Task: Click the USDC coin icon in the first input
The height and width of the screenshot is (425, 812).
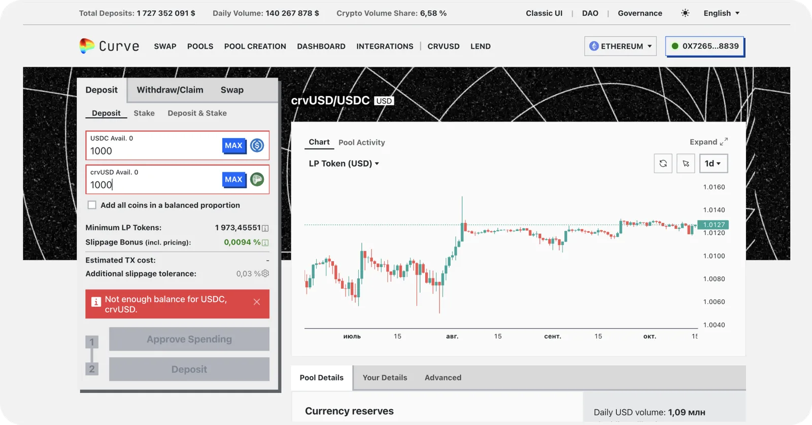Action: 257,145
